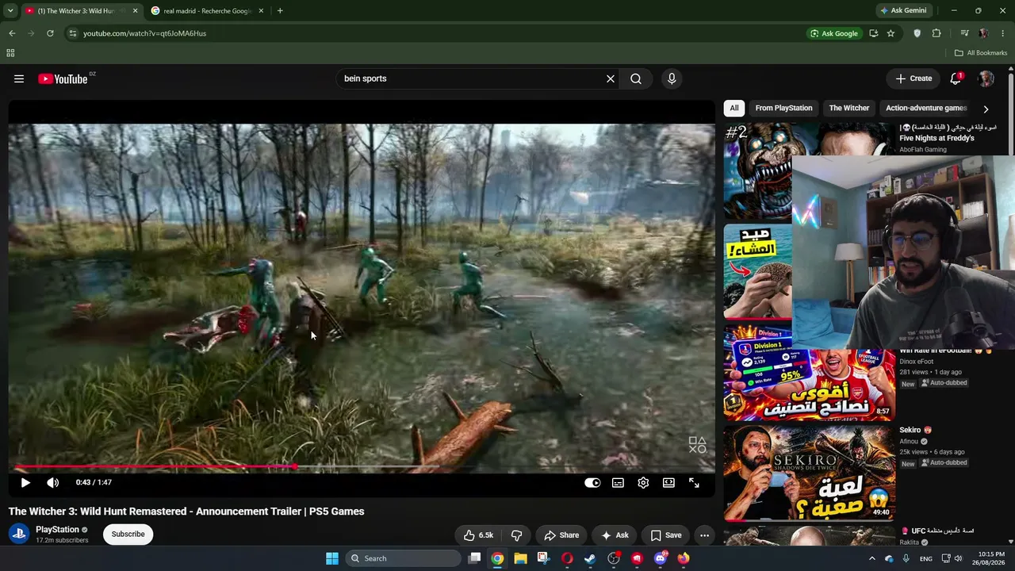The image size is (1015, 571).
Task: Play the Witcher 3 trailer video
Action: click(x=25, y=482)
